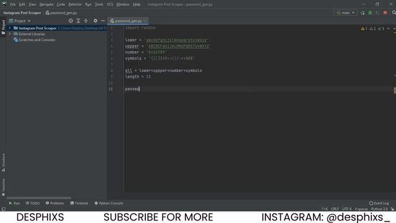Click the Expand All icon in Project panel
The width and height of the screenshot is (396, 223).
(79, 20)
